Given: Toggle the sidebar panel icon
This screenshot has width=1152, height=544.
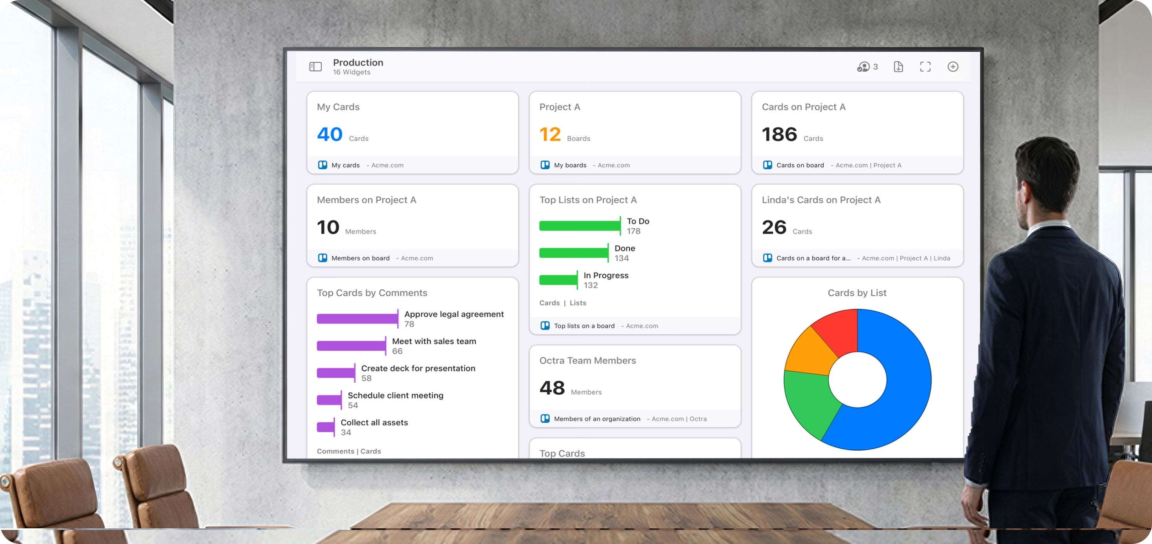Looking at the screenshot, I should 315,67.
